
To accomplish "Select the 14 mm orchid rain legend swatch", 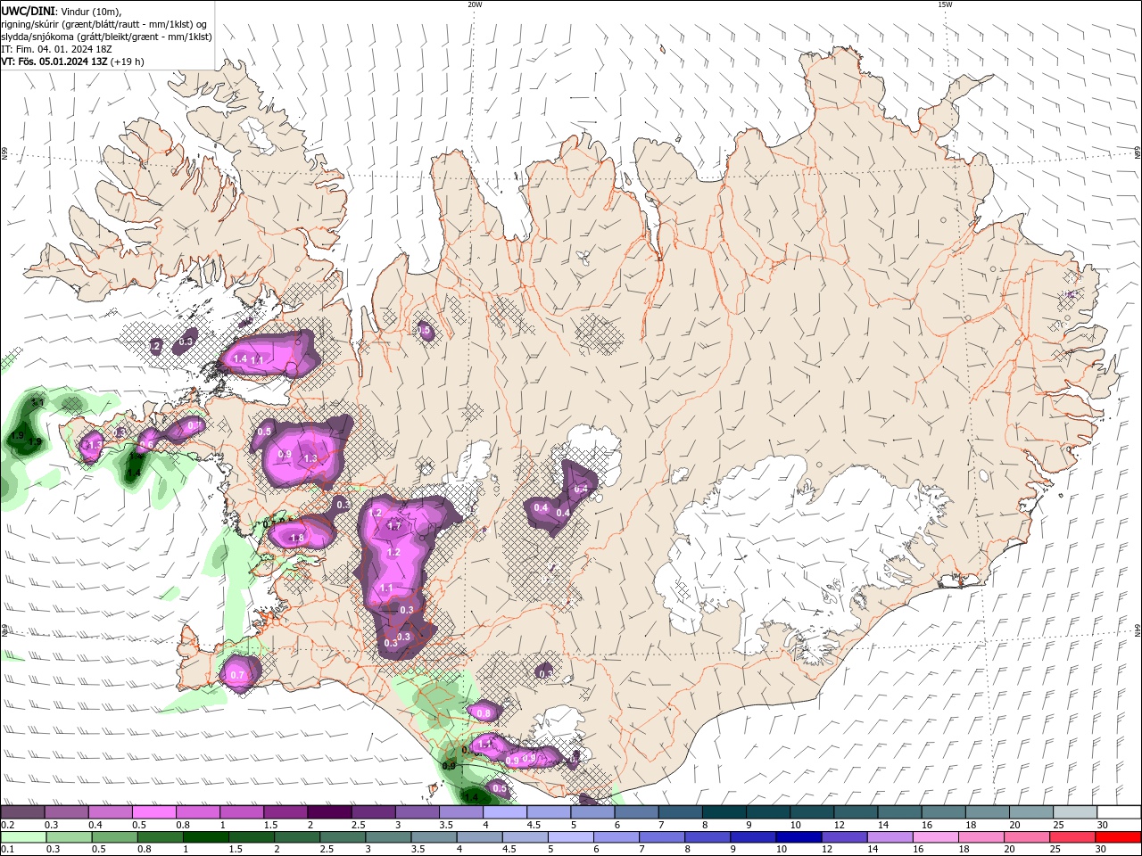I will tap(890, 837).
